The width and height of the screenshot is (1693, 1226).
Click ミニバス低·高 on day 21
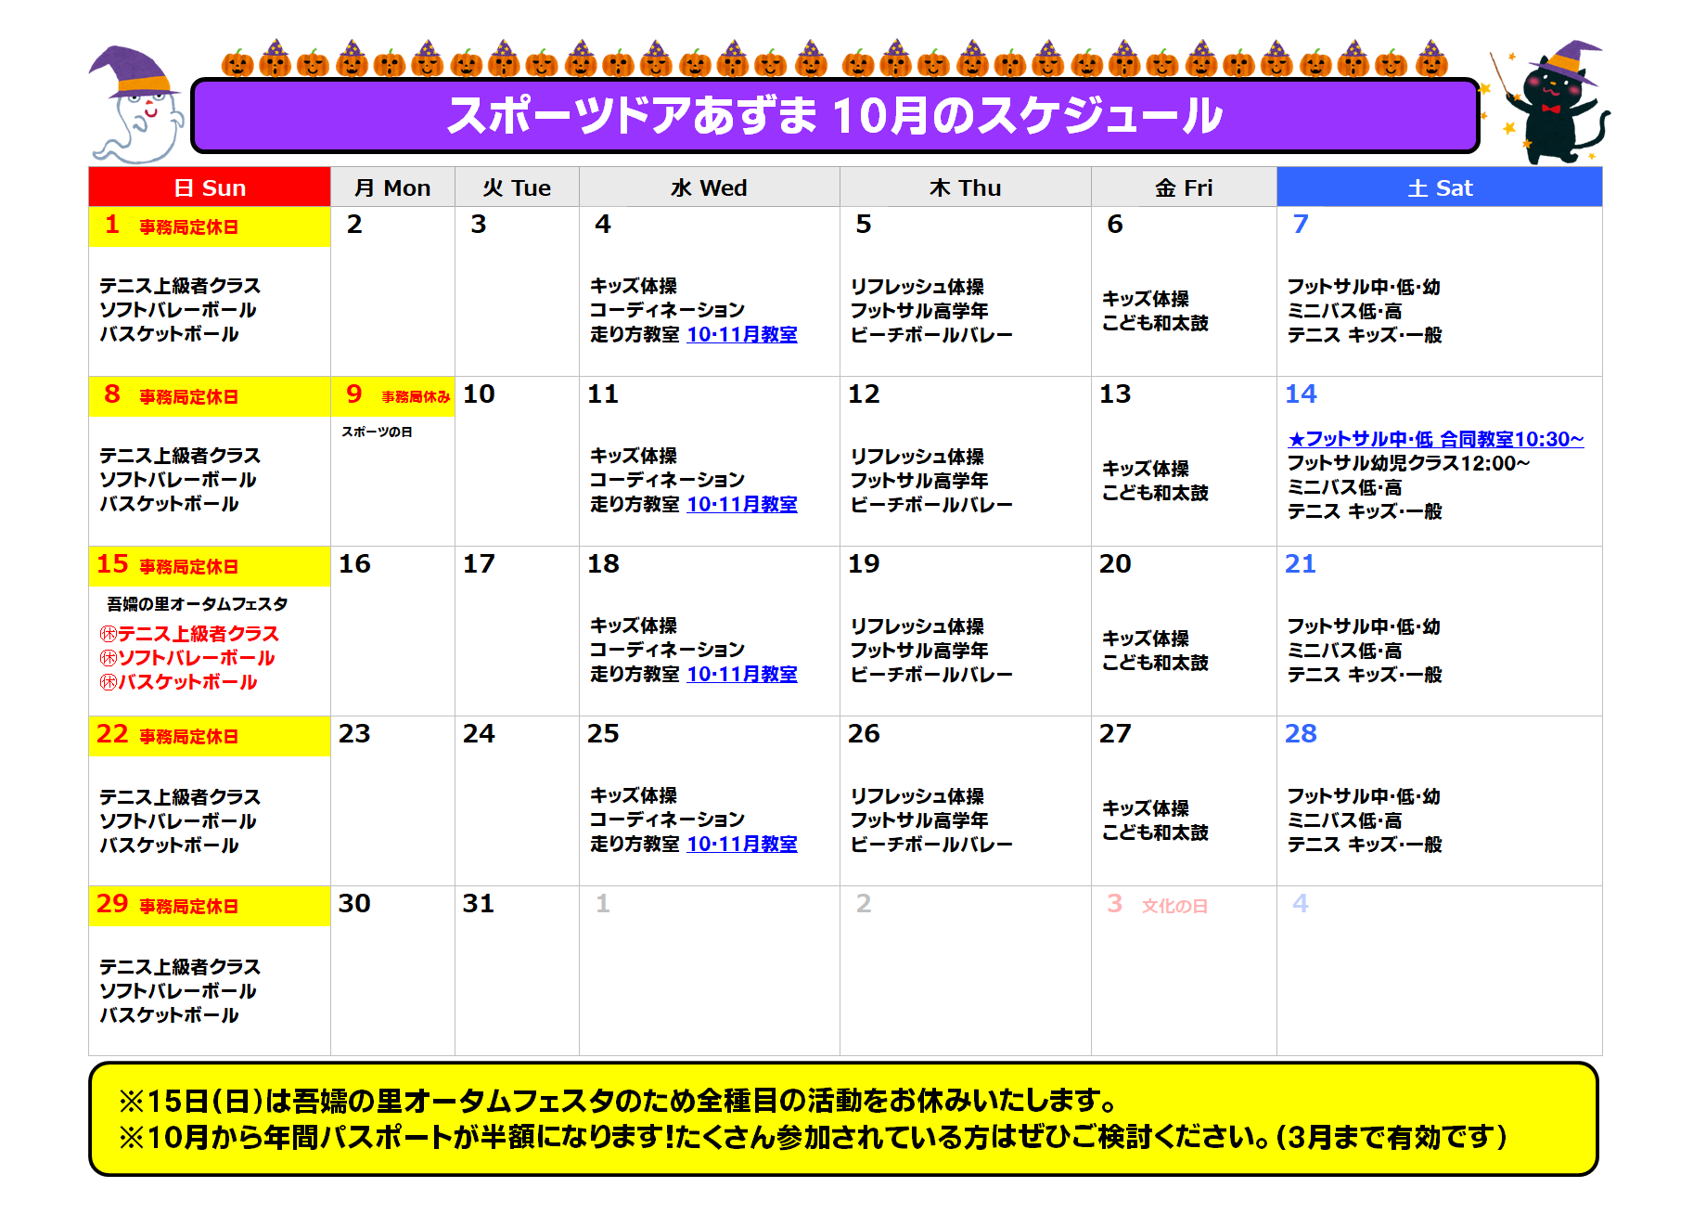[x=1344, y=651]
